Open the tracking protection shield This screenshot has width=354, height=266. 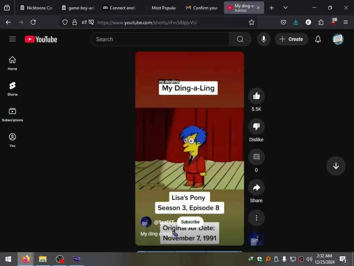pyautogui.click(x=65, y=22)
